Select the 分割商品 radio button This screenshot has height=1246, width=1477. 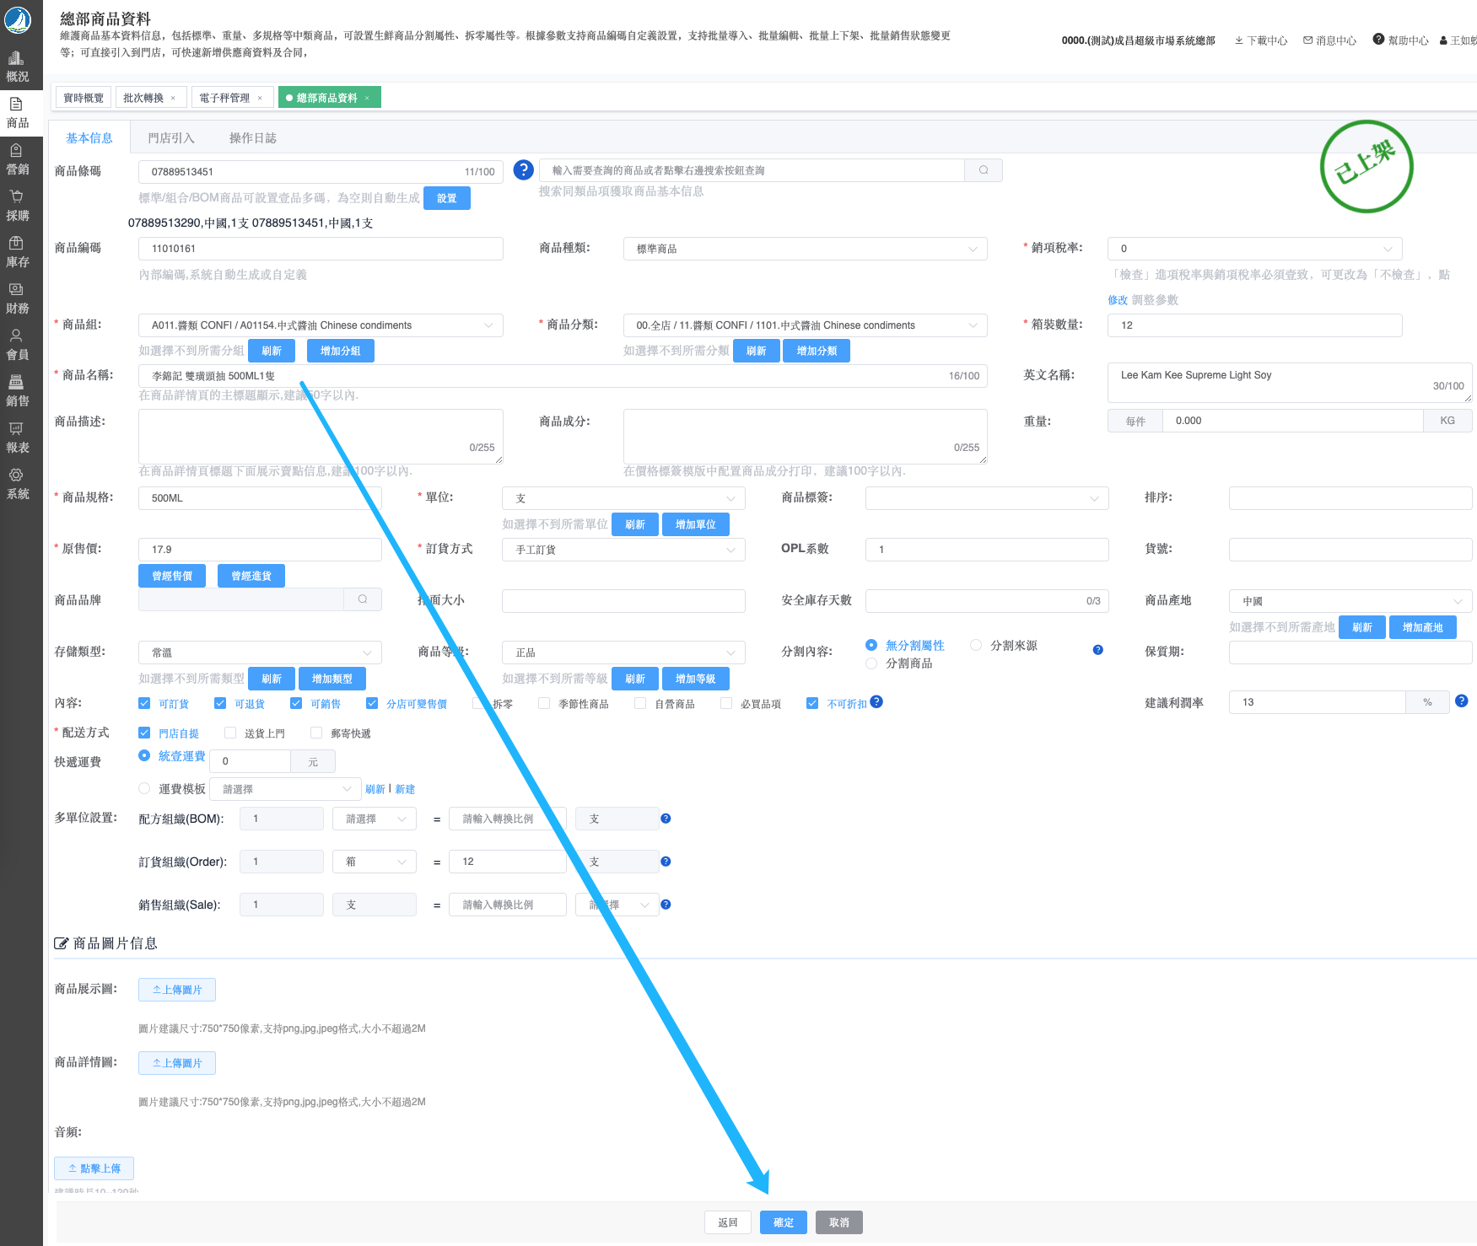[x=871, y=663]
